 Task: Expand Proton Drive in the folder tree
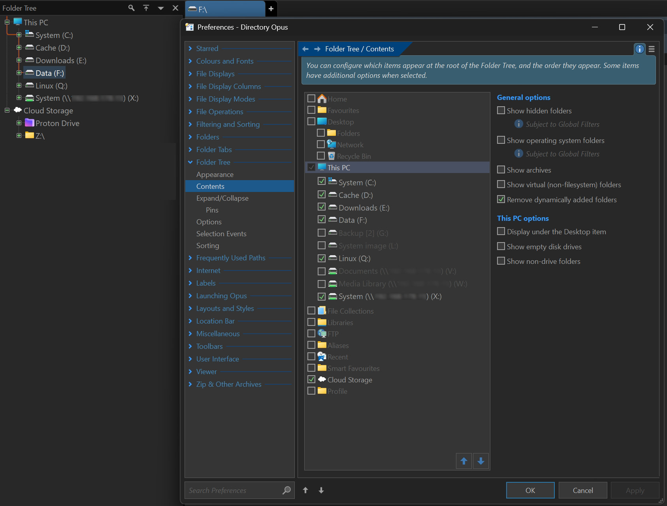[x=19, y=123]
